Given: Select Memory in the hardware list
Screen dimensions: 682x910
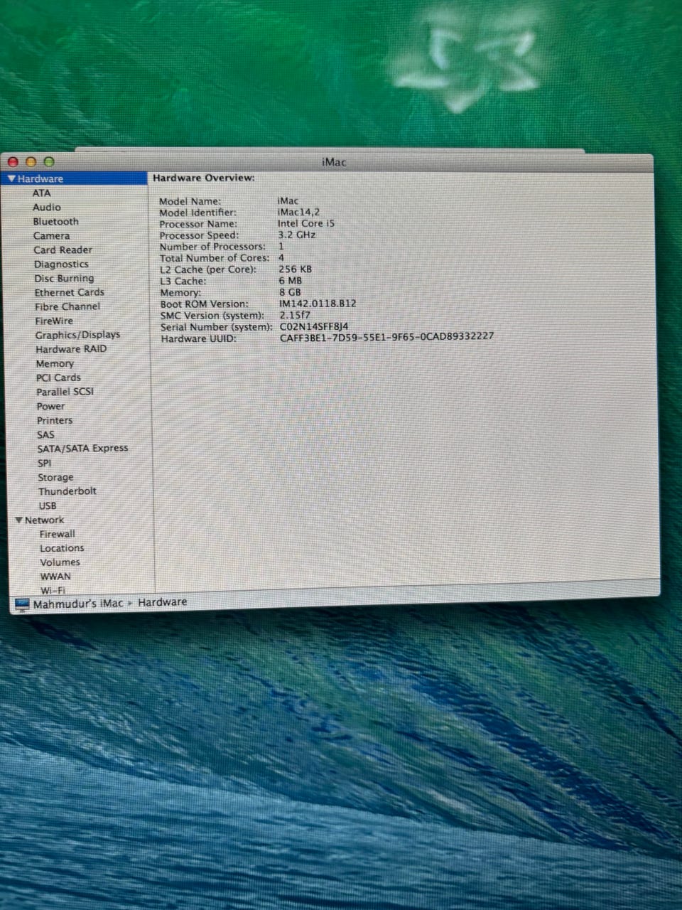Looking at the screenshot, I should point(55,363).
